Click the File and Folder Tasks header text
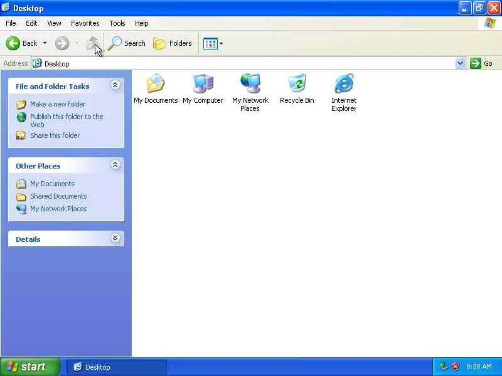The width and height of the screenshot is (502, 376). [53, 86]
